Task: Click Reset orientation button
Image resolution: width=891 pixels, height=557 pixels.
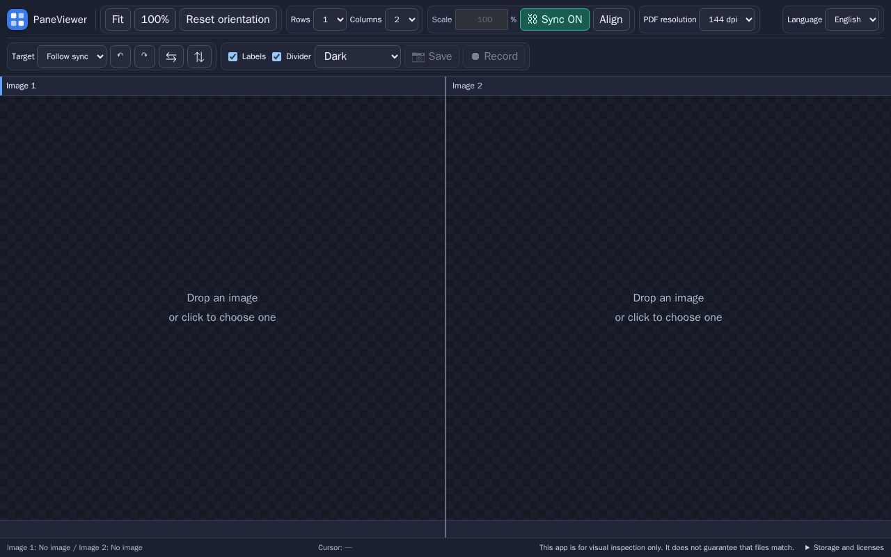Action: pos(228,19)
